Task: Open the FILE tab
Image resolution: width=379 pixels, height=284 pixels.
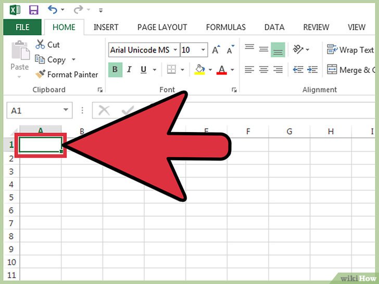Action: tap(22, 27)
